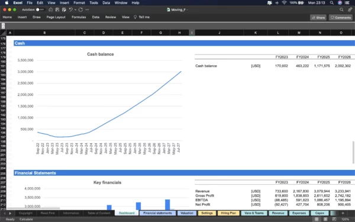Select column I header
Screen dimensions: 355x222
point(192,33)
